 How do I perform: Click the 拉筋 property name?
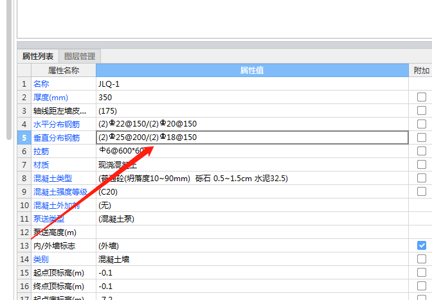click(x=41, y=151)
